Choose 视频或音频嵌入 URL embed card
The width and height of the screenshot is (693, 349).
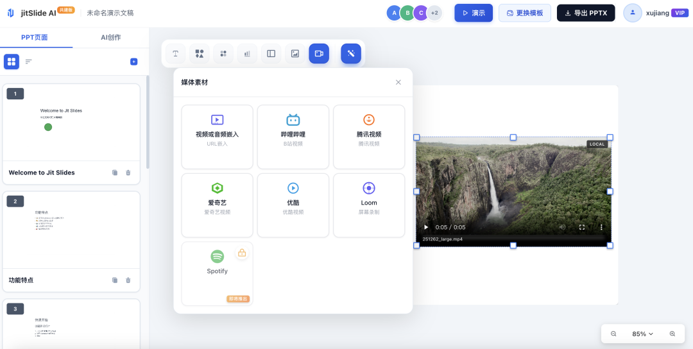(x=217, y=137)
